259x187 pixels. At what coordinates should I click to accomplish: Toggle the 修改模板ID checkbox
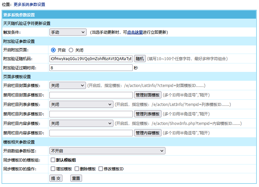101,169
